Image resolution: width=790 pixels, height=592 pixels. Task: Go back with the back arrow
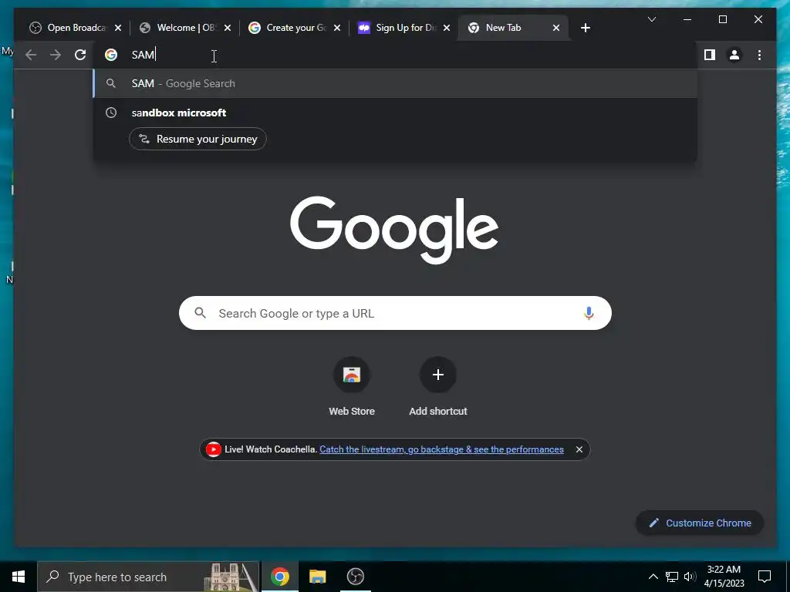[31, 55]
